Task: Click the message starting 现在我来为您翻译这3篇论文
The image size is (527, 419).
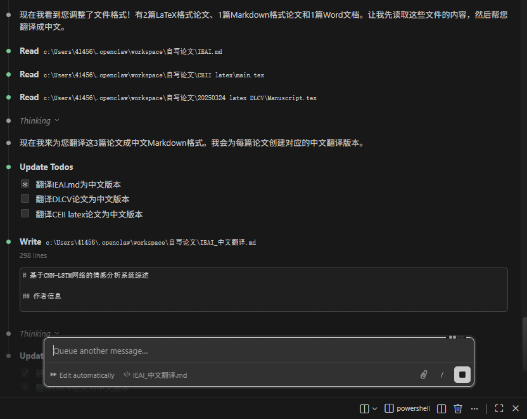Action: [193, 143]
